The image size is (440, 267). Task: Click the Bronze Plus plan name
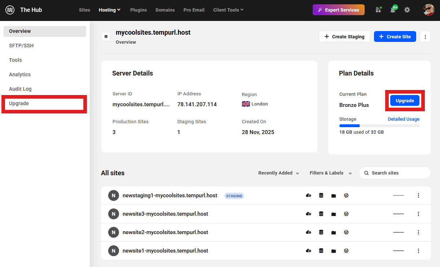coord(354,105)
